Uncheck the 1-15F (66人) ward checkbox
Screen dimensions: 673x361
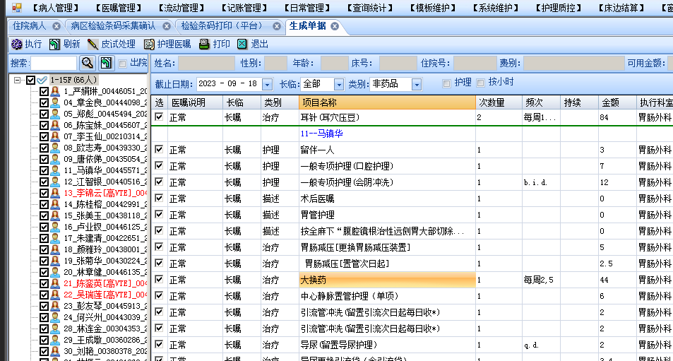tap(31, 81)
